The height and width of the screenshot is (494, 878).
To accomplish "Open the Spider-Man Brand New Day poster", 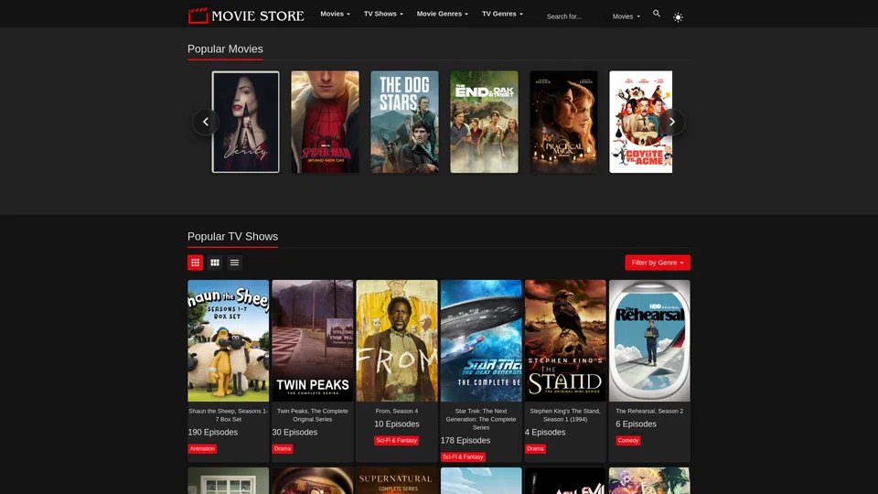I will click(x=325, y=122).
